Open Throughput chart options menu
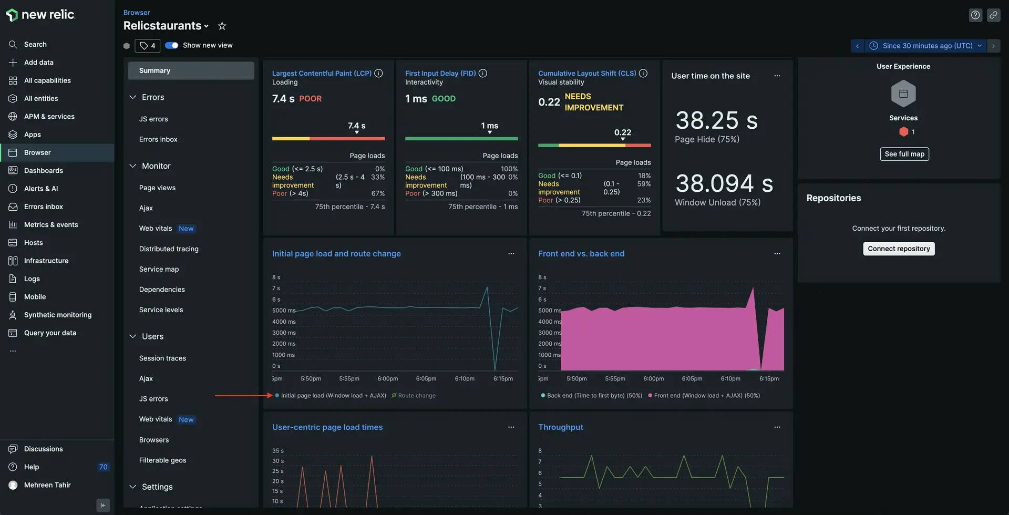1009x515 pixels. [777, 427]
